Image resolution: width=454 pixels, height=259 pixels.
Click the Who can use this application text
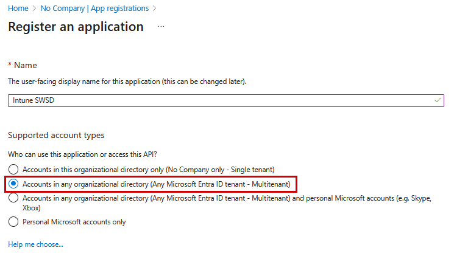82,154
